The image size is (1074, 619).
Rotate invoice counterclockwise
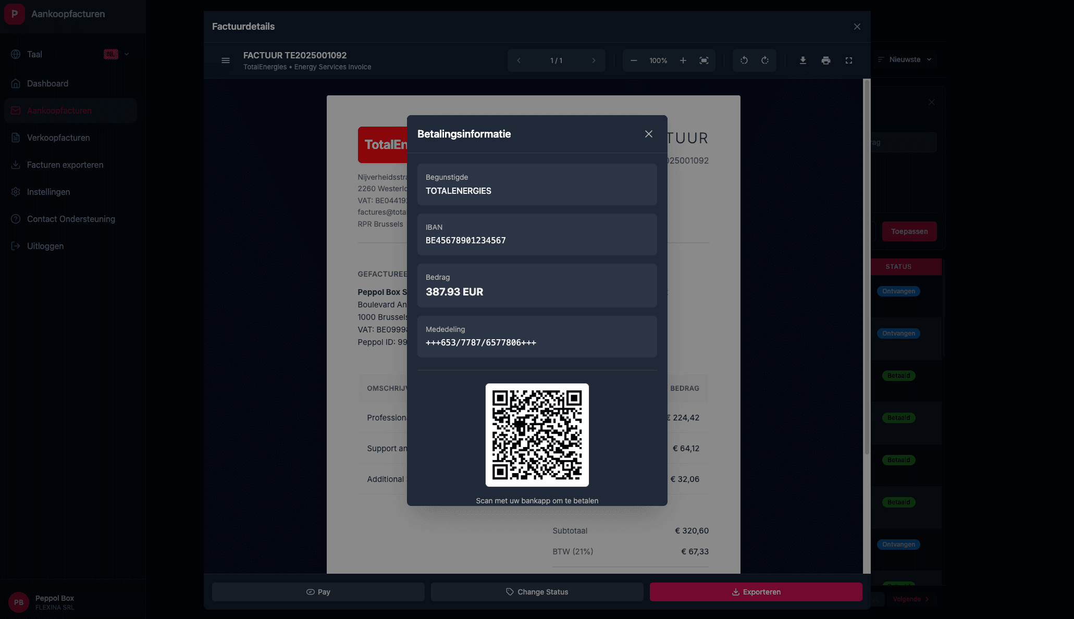744,60
